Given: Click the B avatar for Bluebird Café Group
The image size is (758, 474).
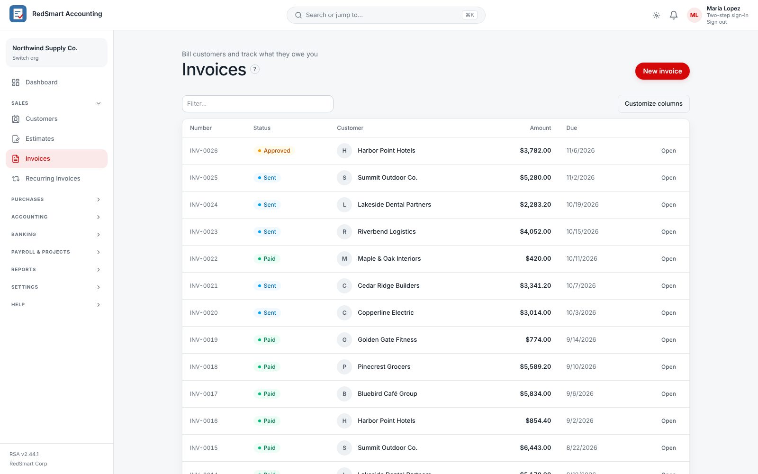Looking at the screenshot, I should 344,394.
